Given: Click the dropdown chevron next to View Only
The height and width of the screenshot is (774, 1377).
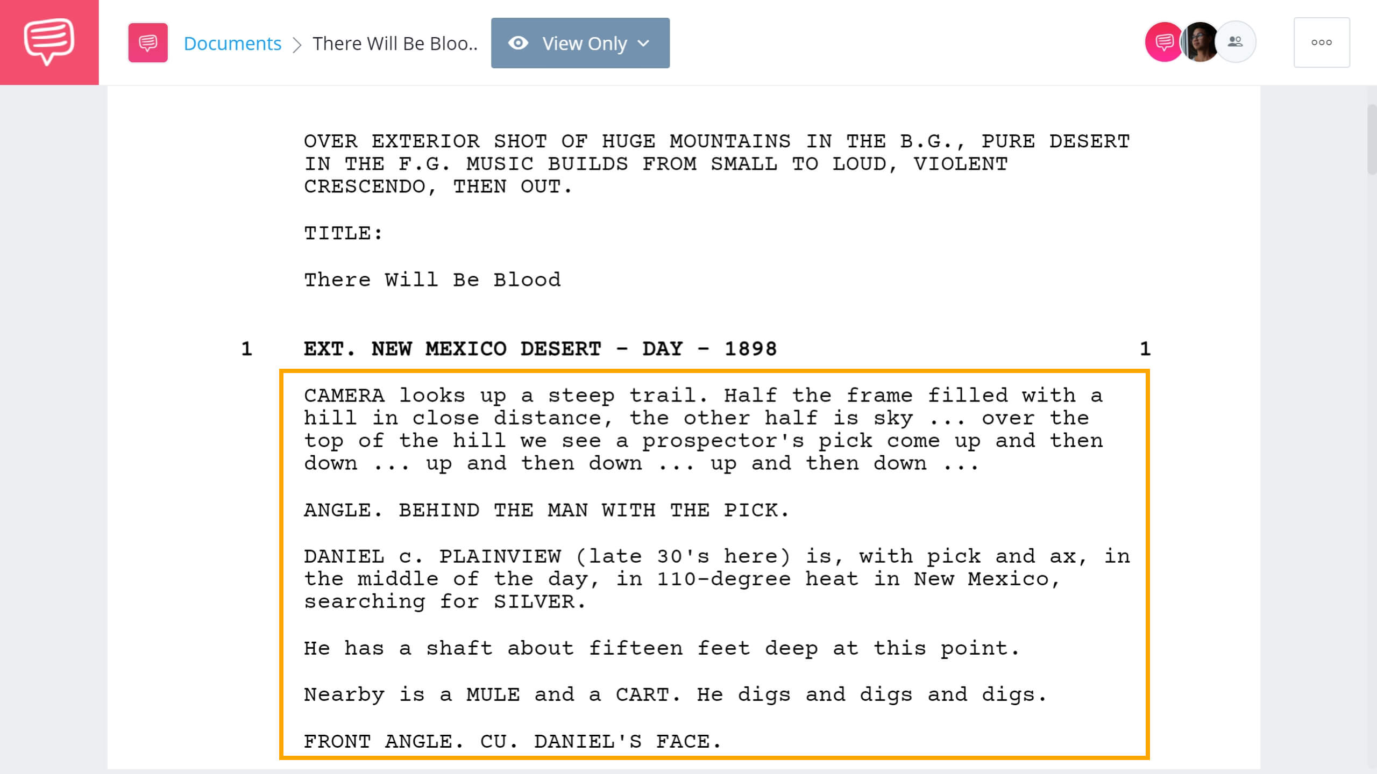Looking at the screenshot, I should [x=642, y=42].
